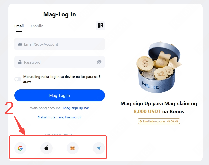This screenshot has height=165, width=209.
Task: Focus the Email/Sub-Account input field
Action: [x=60, y=44]
